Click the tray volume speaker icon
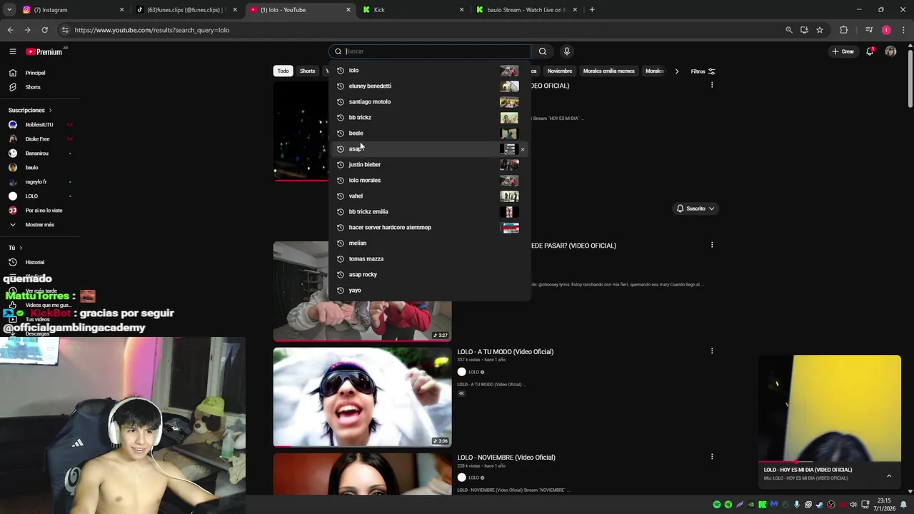This screenshot has width=914, height=514. coord(854,505)
